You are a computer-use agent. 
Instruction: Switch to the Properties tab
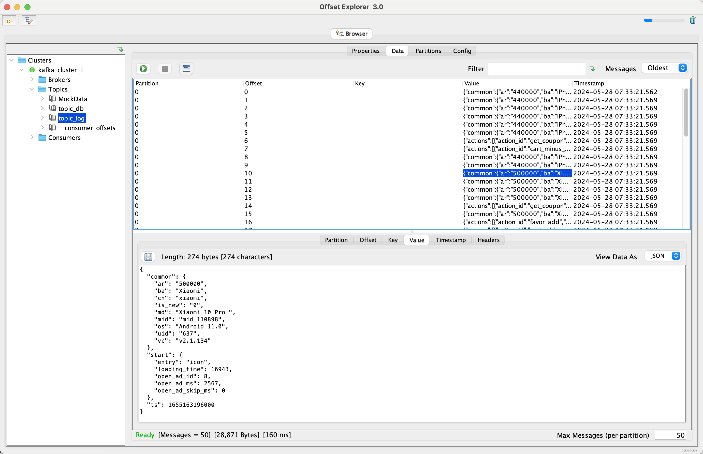coord(366,51)
